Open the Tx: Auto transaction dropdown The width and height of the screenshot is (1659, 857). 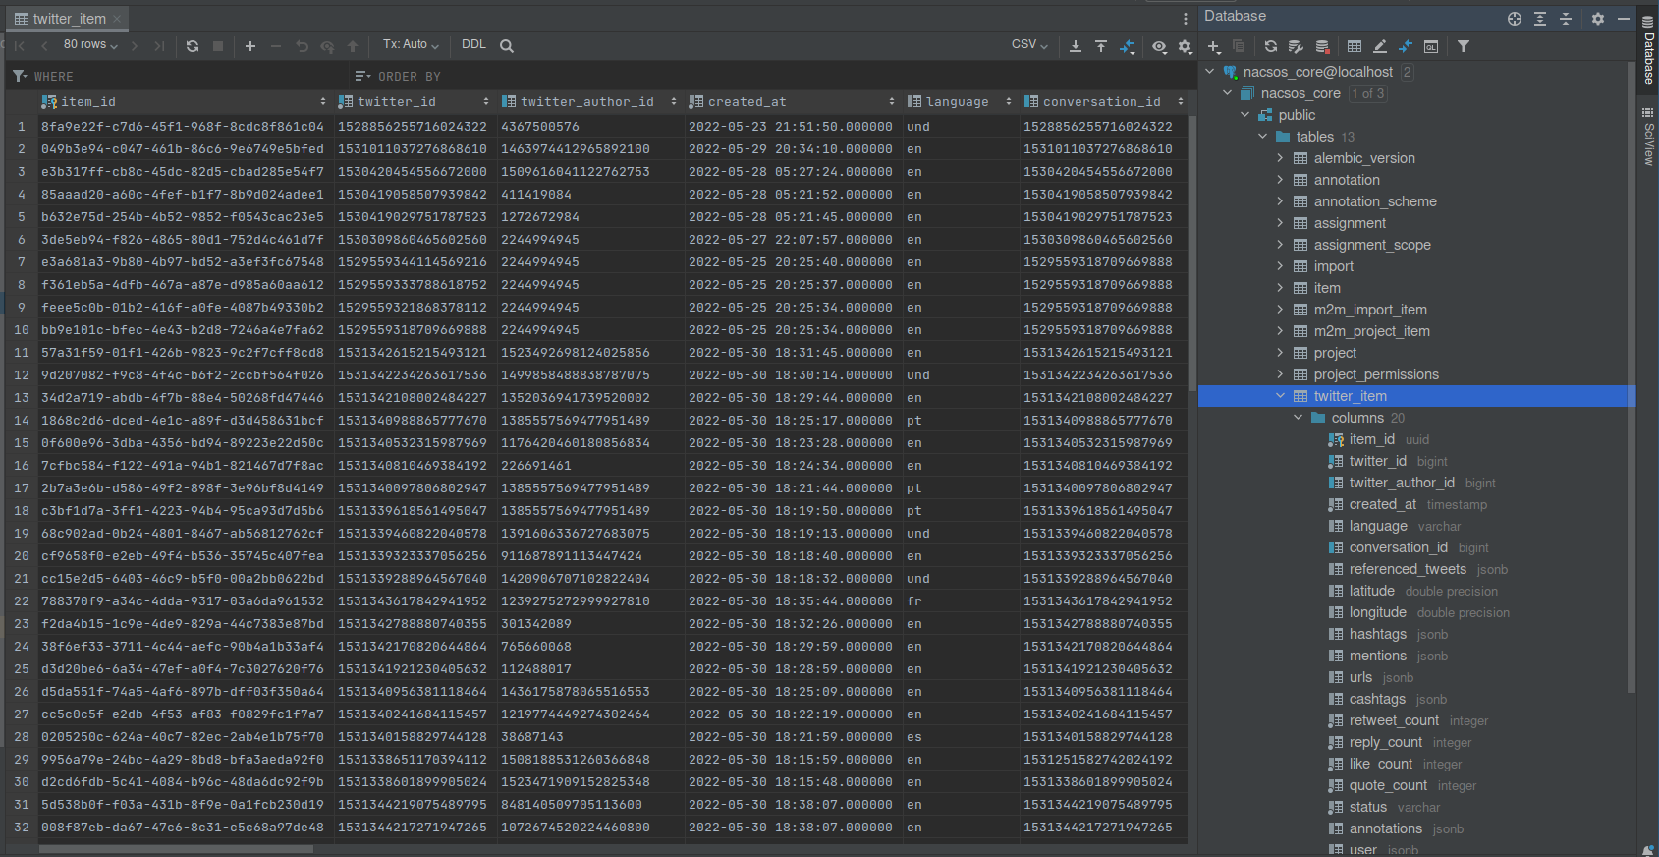(x=411, y=45)
